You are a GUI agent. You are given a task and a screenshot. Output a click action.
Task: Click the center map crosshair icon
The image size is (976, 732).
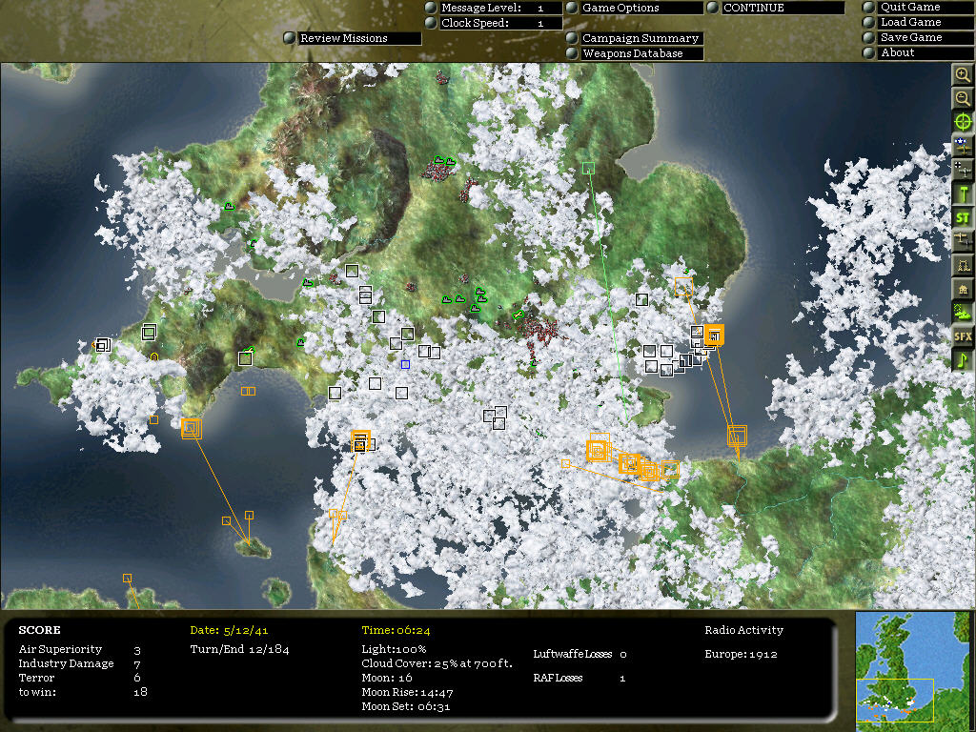click(963, 122)
